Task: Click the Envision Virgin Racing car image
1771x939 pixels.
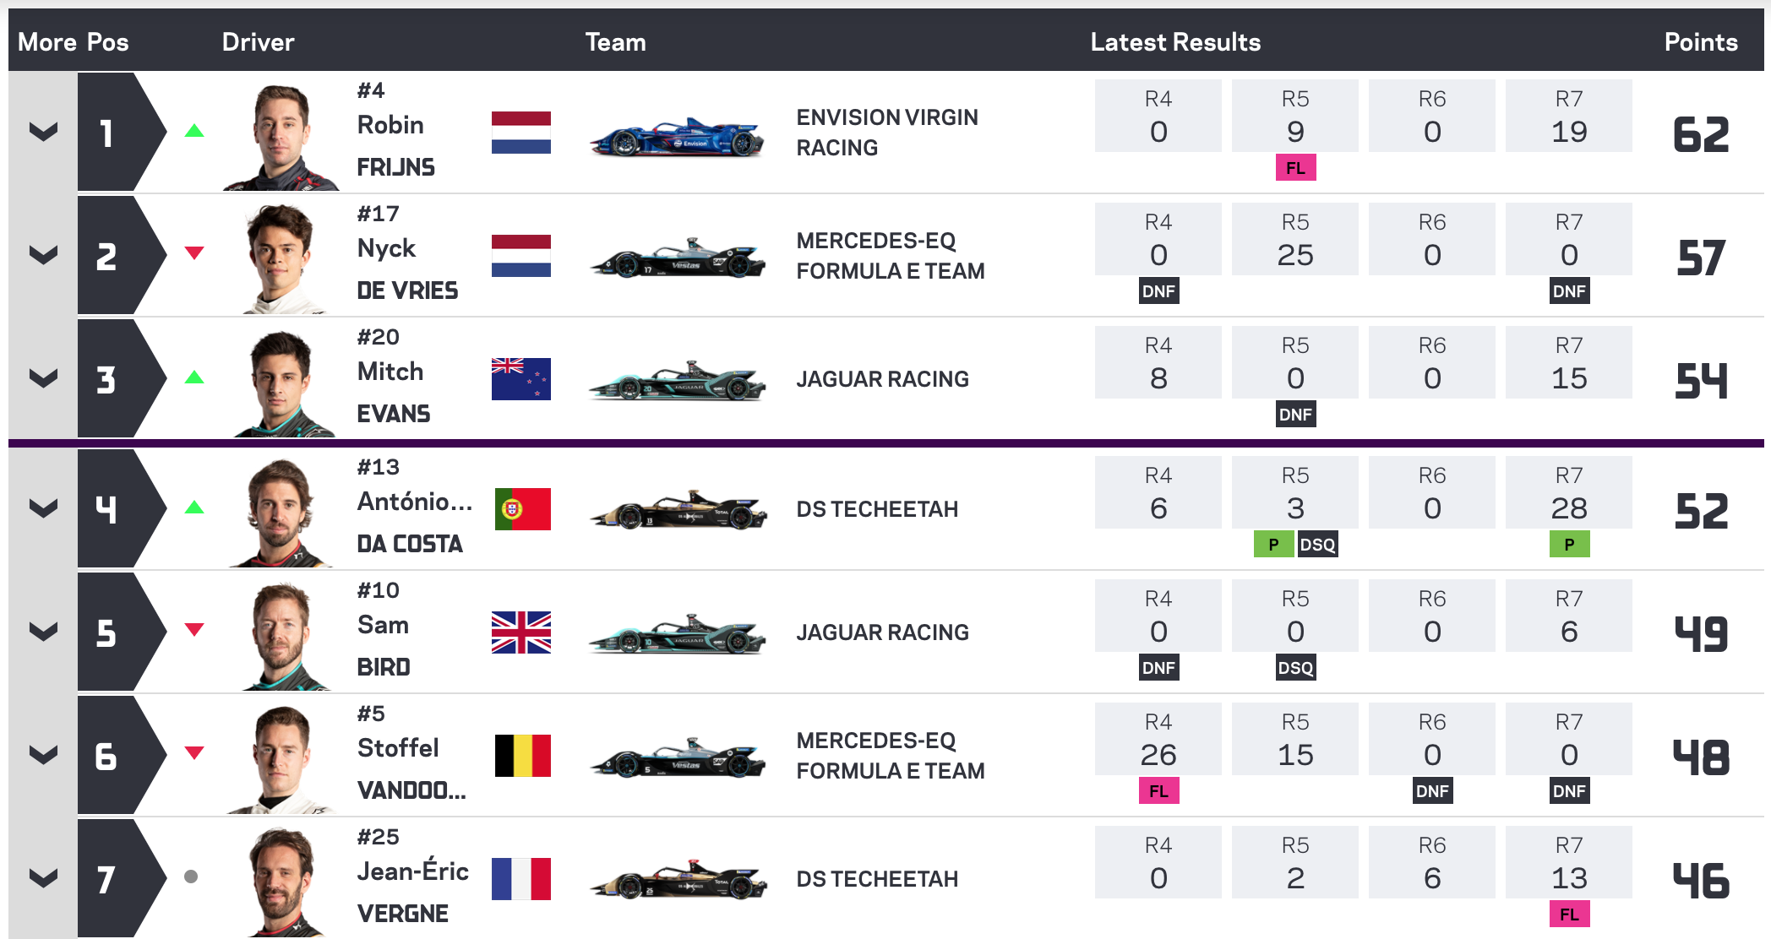Action: tap(677, 138)
